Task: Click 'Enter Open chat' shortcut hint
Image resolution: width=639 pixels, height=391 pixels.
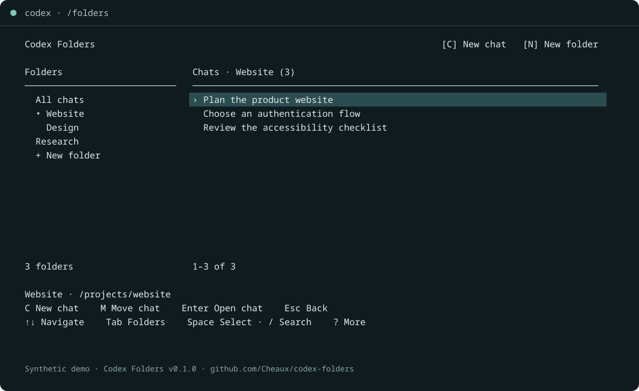Action: coord(222,308)
